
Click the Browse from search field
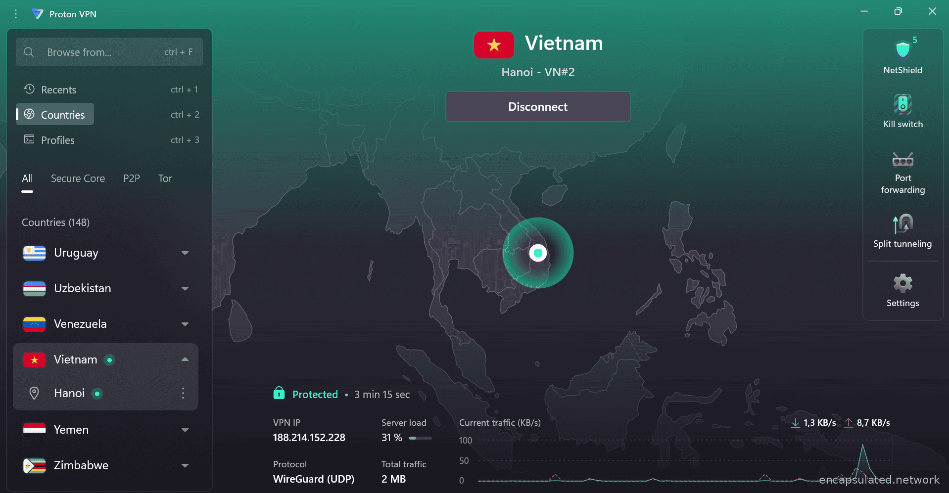109,52
